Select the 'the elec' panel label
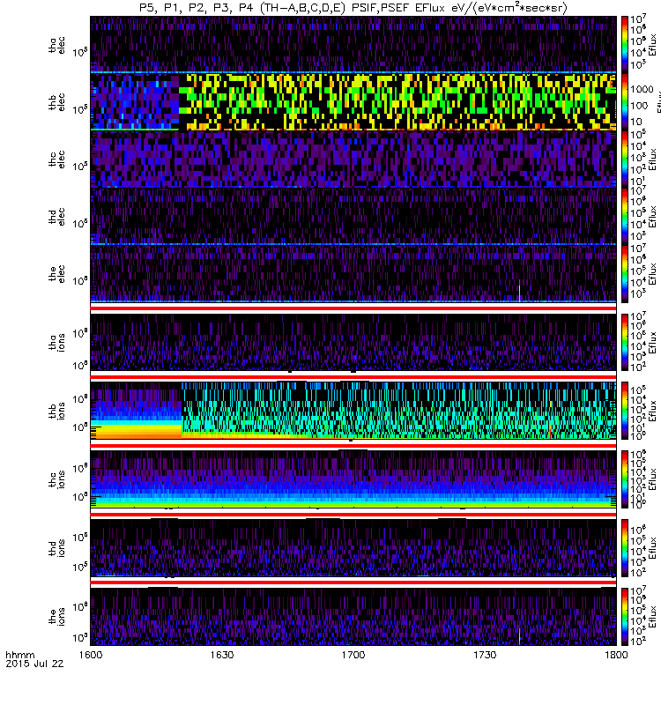This screenshot has width=661, height=705. (x=57, y=273)
